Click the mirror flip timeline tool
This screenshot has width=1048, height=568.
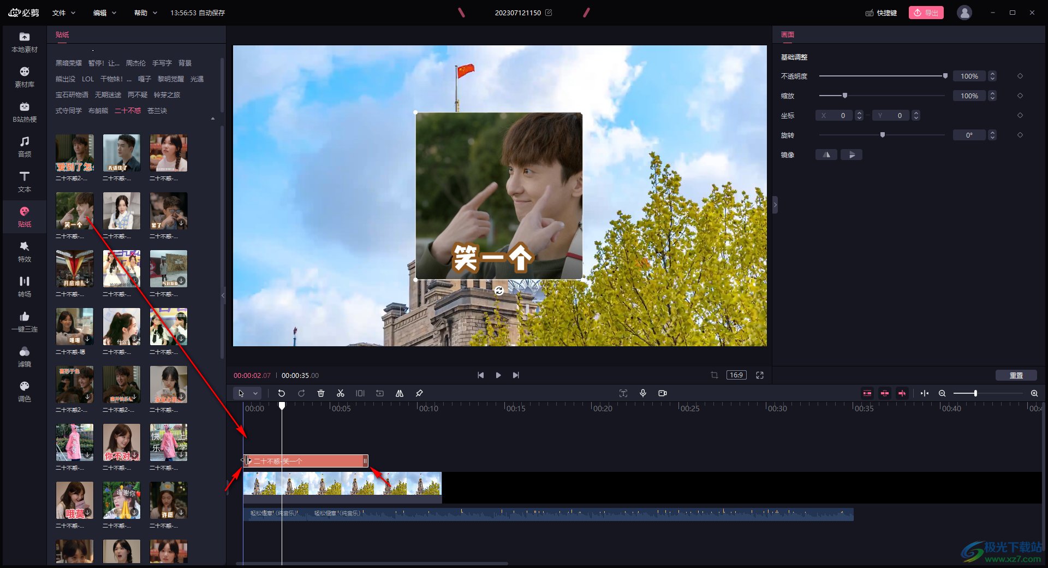point(400,393)
